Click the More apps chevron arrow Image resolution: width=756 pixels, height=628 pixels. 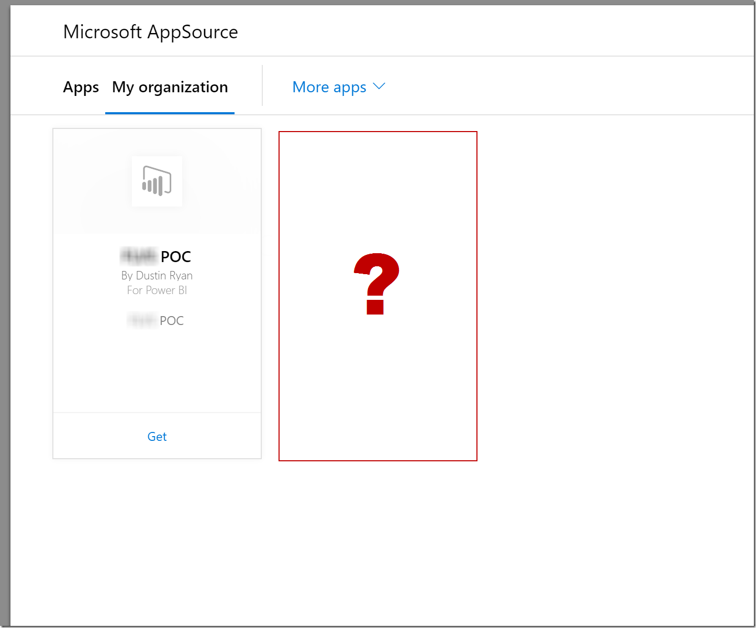379,86
